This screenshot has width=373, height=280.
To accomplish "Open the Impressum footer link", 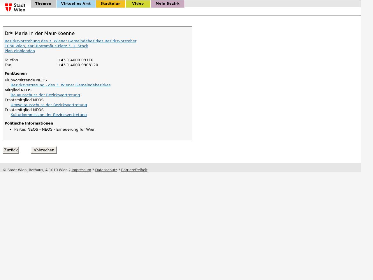I will 81,170.
